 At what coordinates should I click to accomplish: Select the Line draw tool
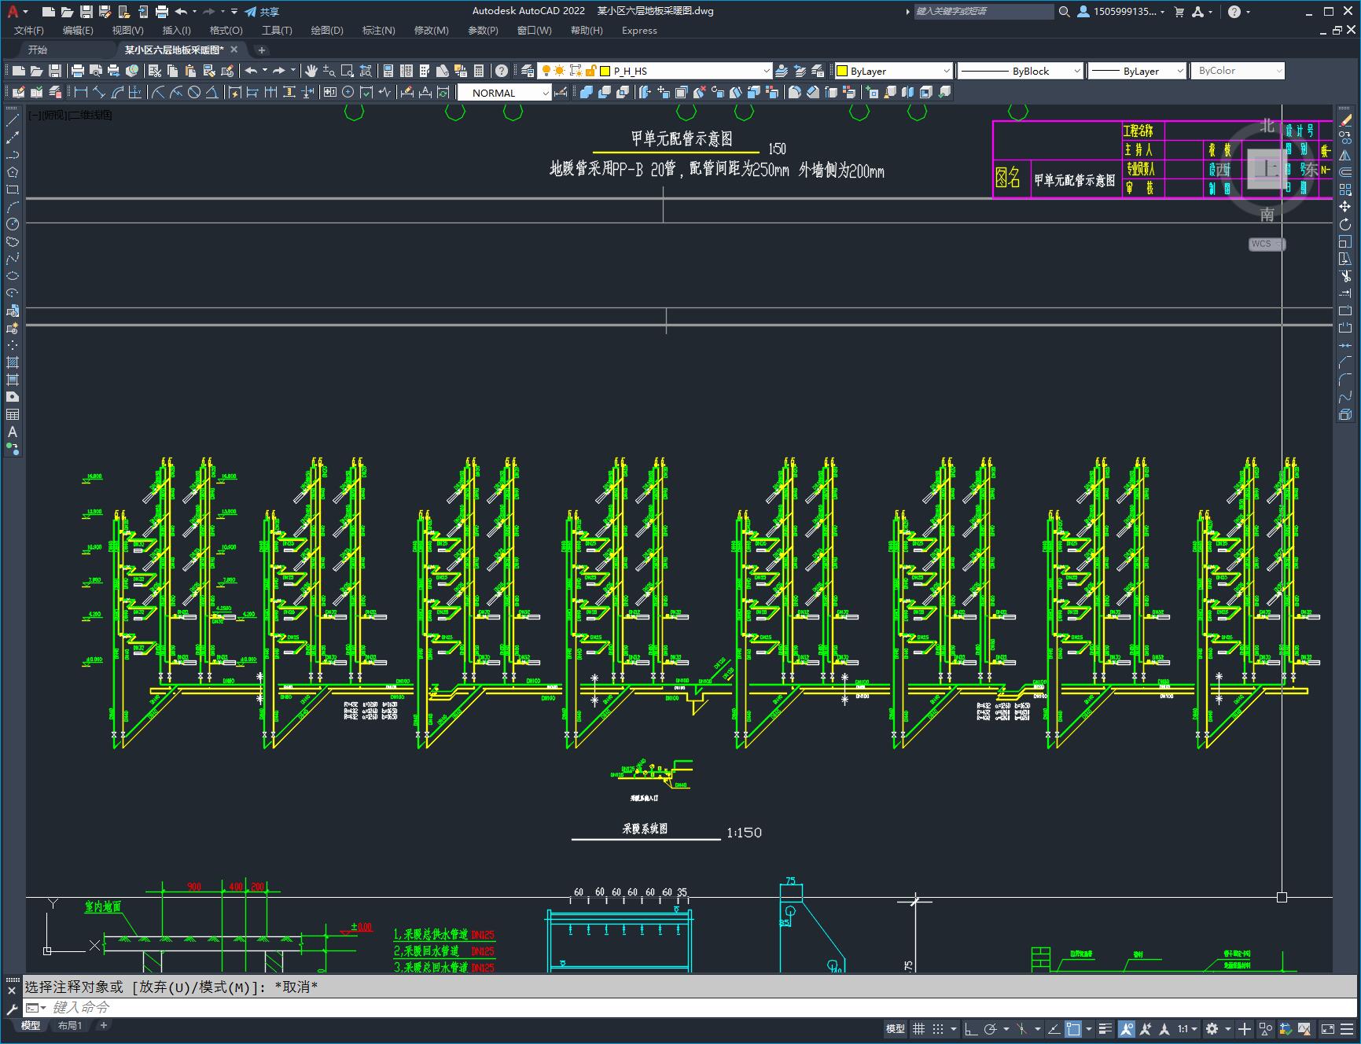pos(13,120)
